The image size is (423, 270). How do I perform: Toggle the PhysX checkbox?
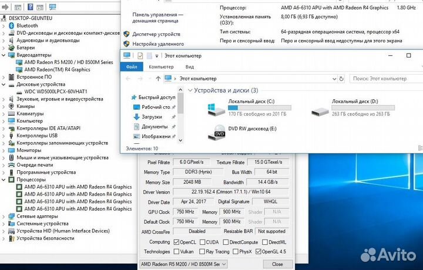[236, 251]
